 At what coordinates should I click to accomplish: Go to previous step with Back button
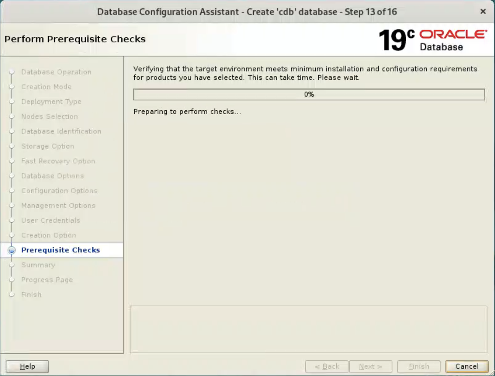pos(327,366)
